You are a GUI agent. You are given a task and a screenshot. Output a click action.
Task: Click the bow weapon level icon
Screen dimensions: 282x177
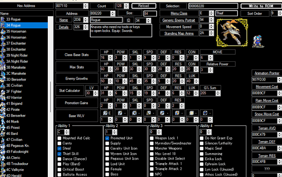(148, 113)
